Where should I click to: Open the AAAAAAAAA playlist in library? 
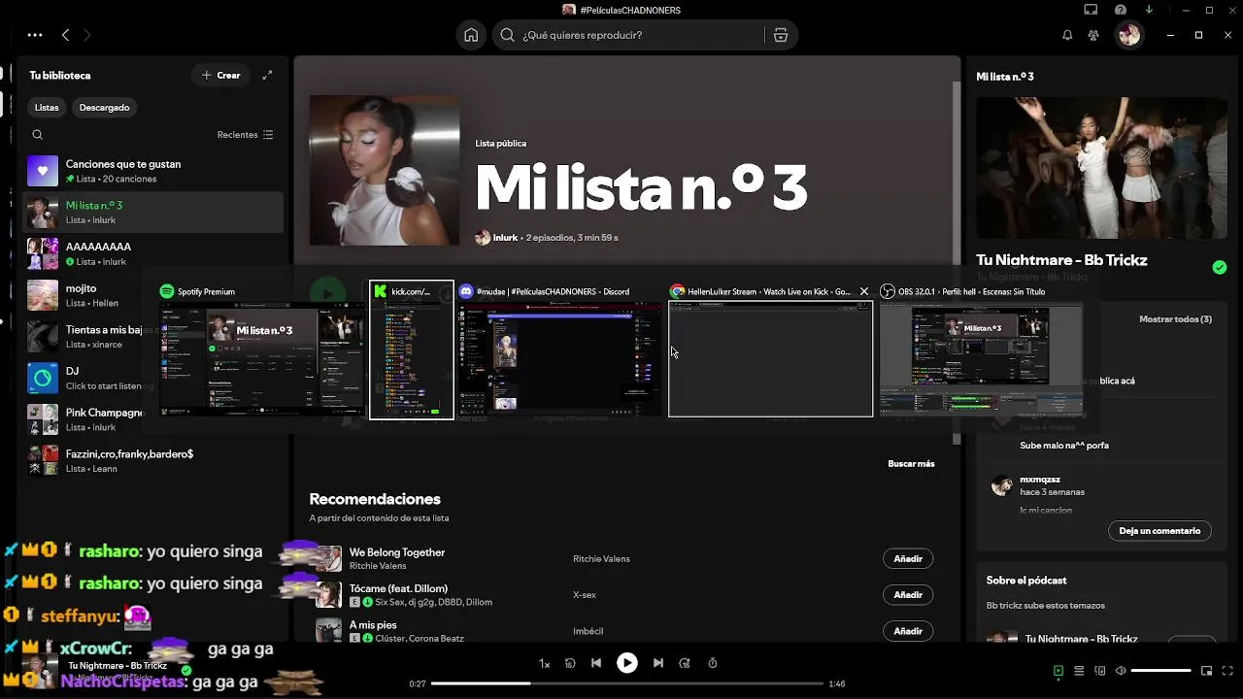pyautogui.click(x=152, y=253)
